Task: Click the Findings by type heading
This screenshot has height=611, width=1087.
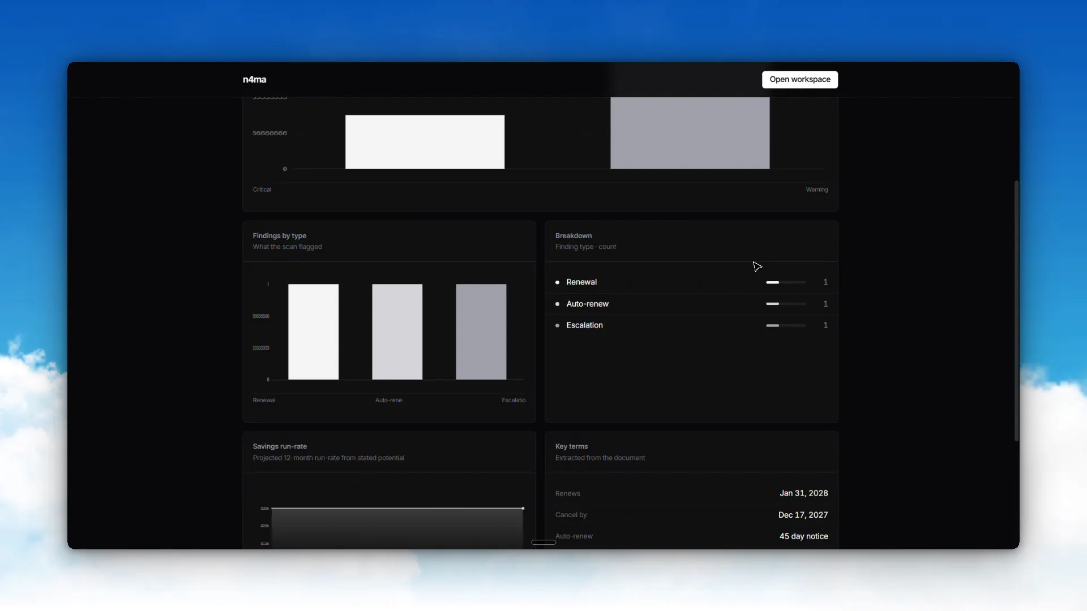Action: (280, 236)
